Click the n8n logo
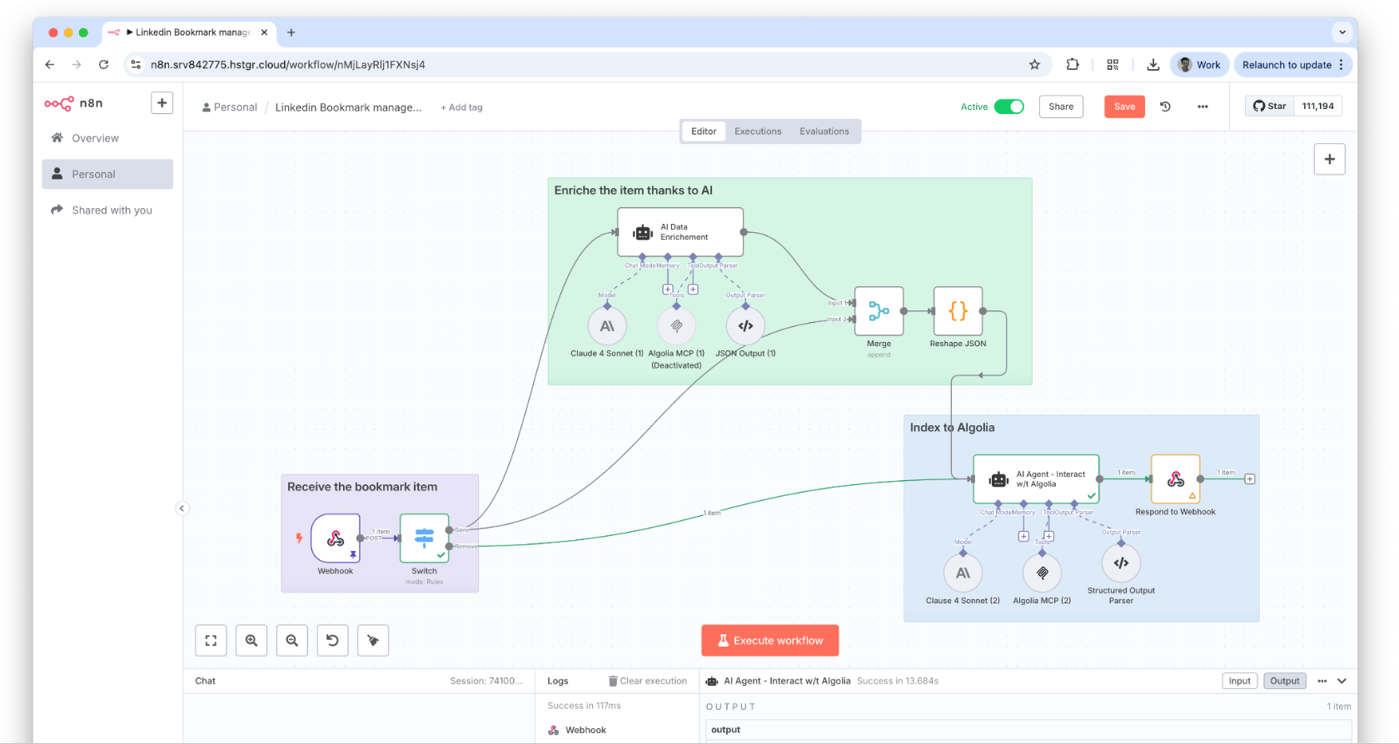 point(74,103)
